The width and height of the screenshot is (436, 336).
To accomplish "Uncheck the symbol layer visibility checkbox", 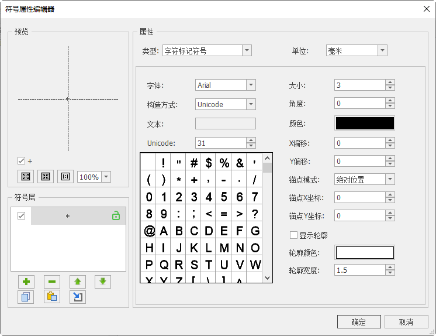I will click(22, 216).
